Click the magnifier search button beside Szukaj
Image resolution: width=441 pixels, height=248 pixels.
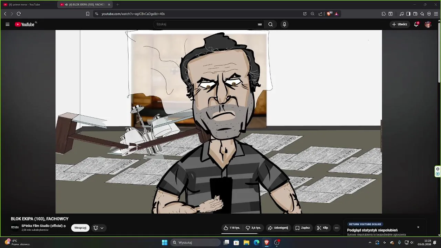270,24
